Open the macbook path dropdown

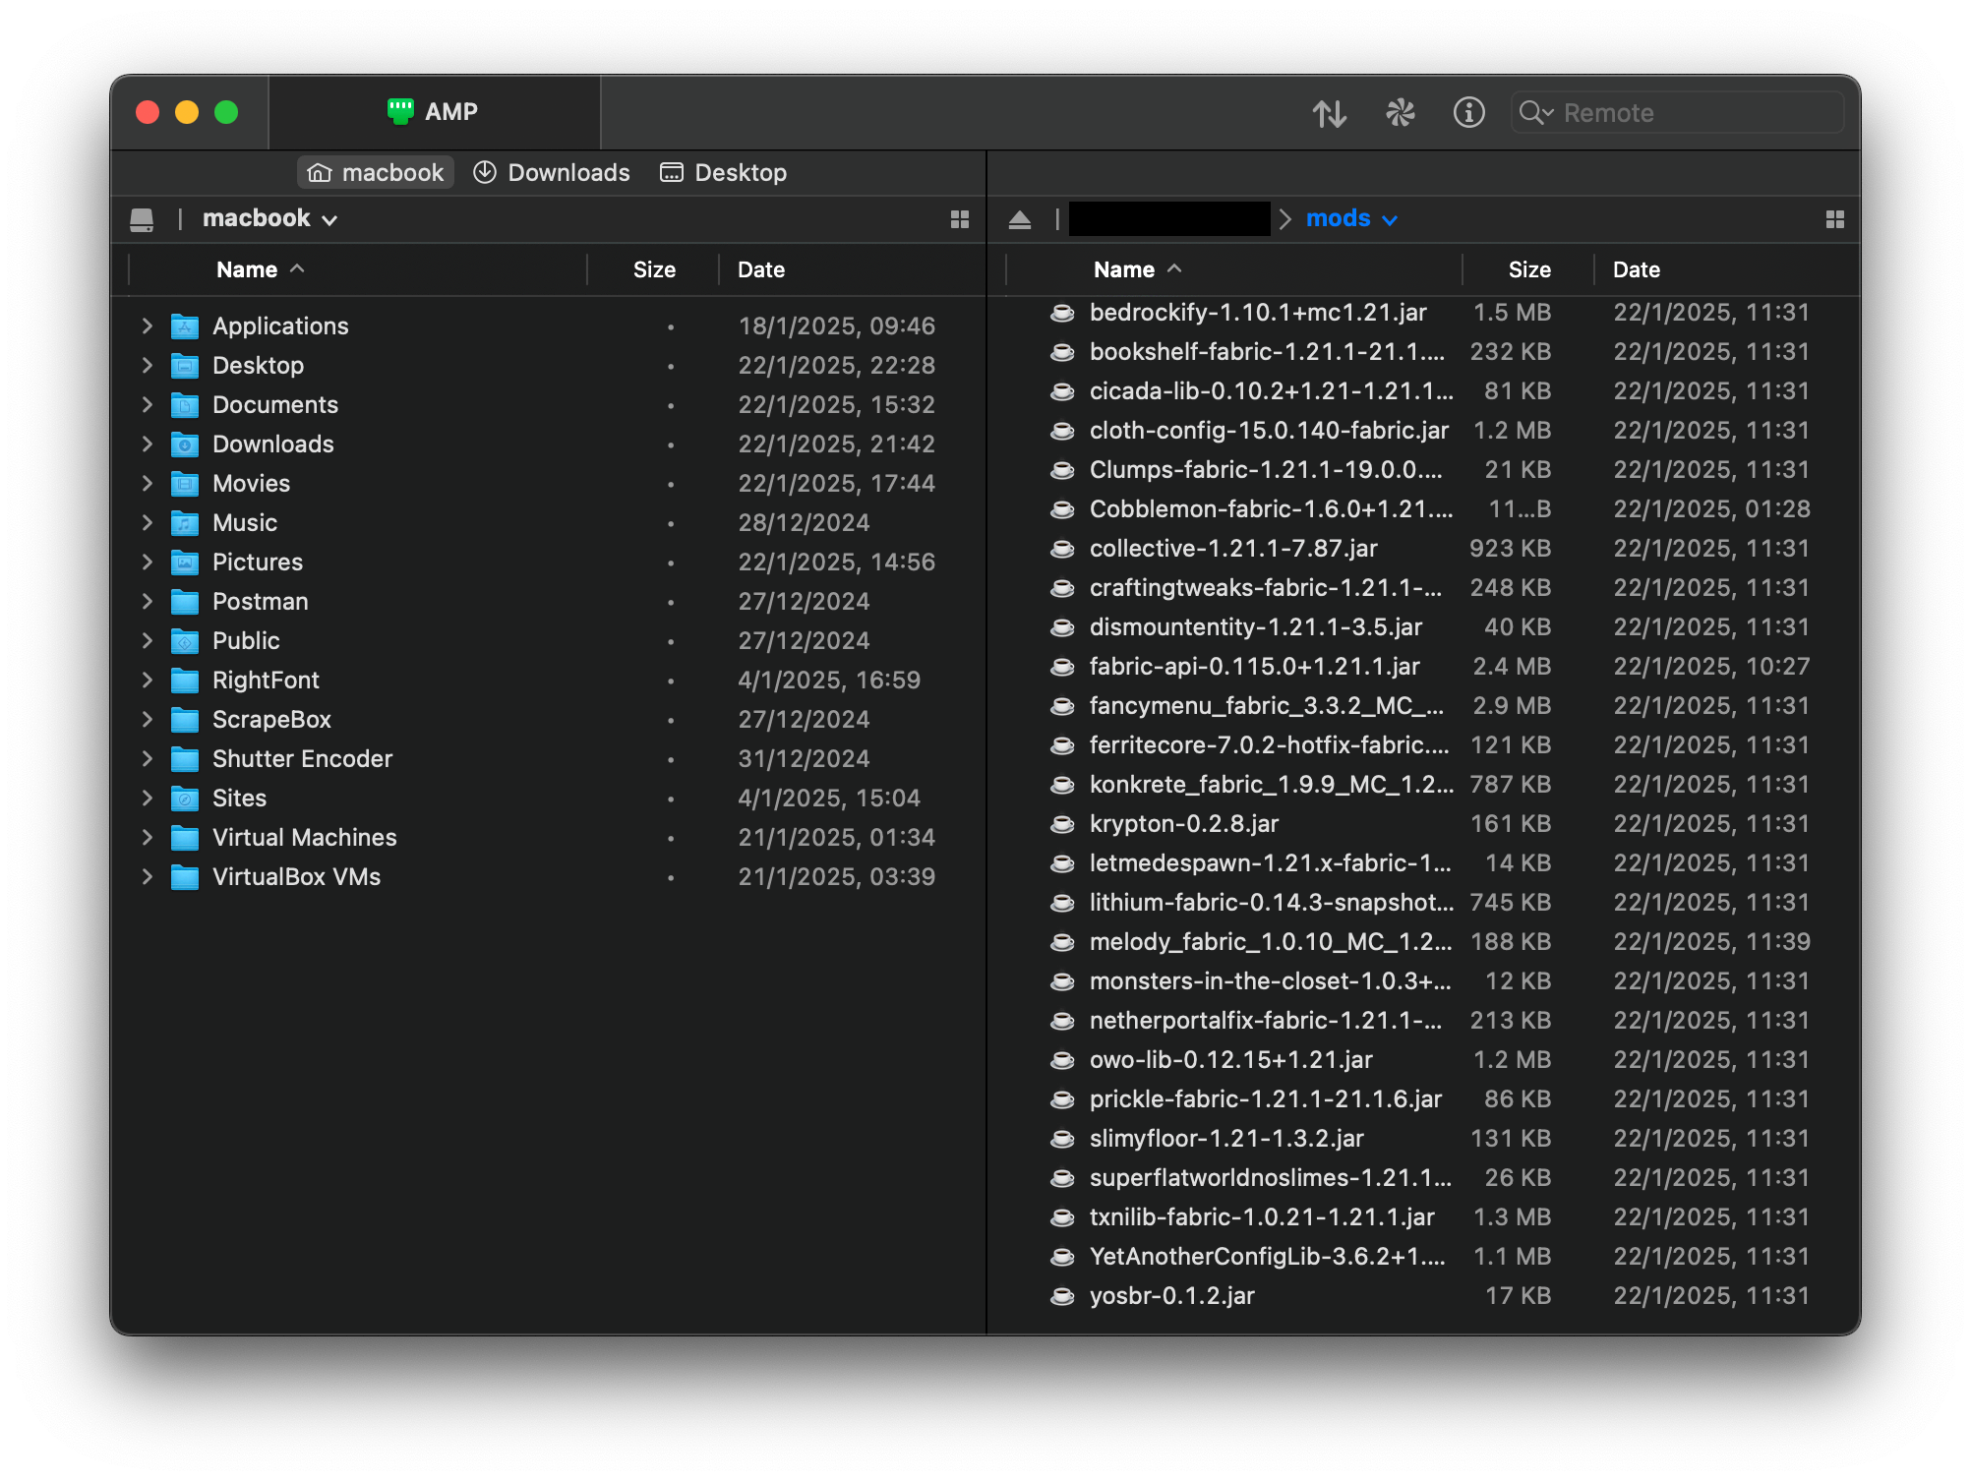270,218
